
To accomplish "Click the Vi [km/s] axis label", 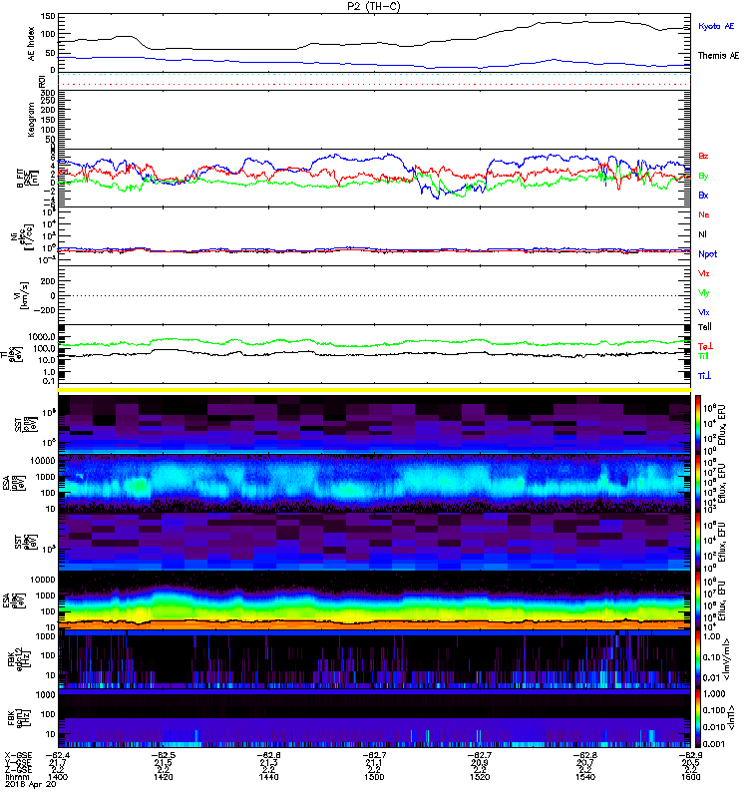I will pos(23,295).
